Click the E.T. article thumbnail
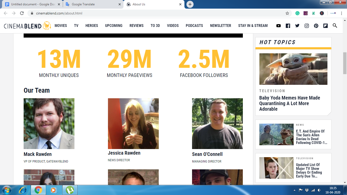Screen dimensions: 347x195 276,134
